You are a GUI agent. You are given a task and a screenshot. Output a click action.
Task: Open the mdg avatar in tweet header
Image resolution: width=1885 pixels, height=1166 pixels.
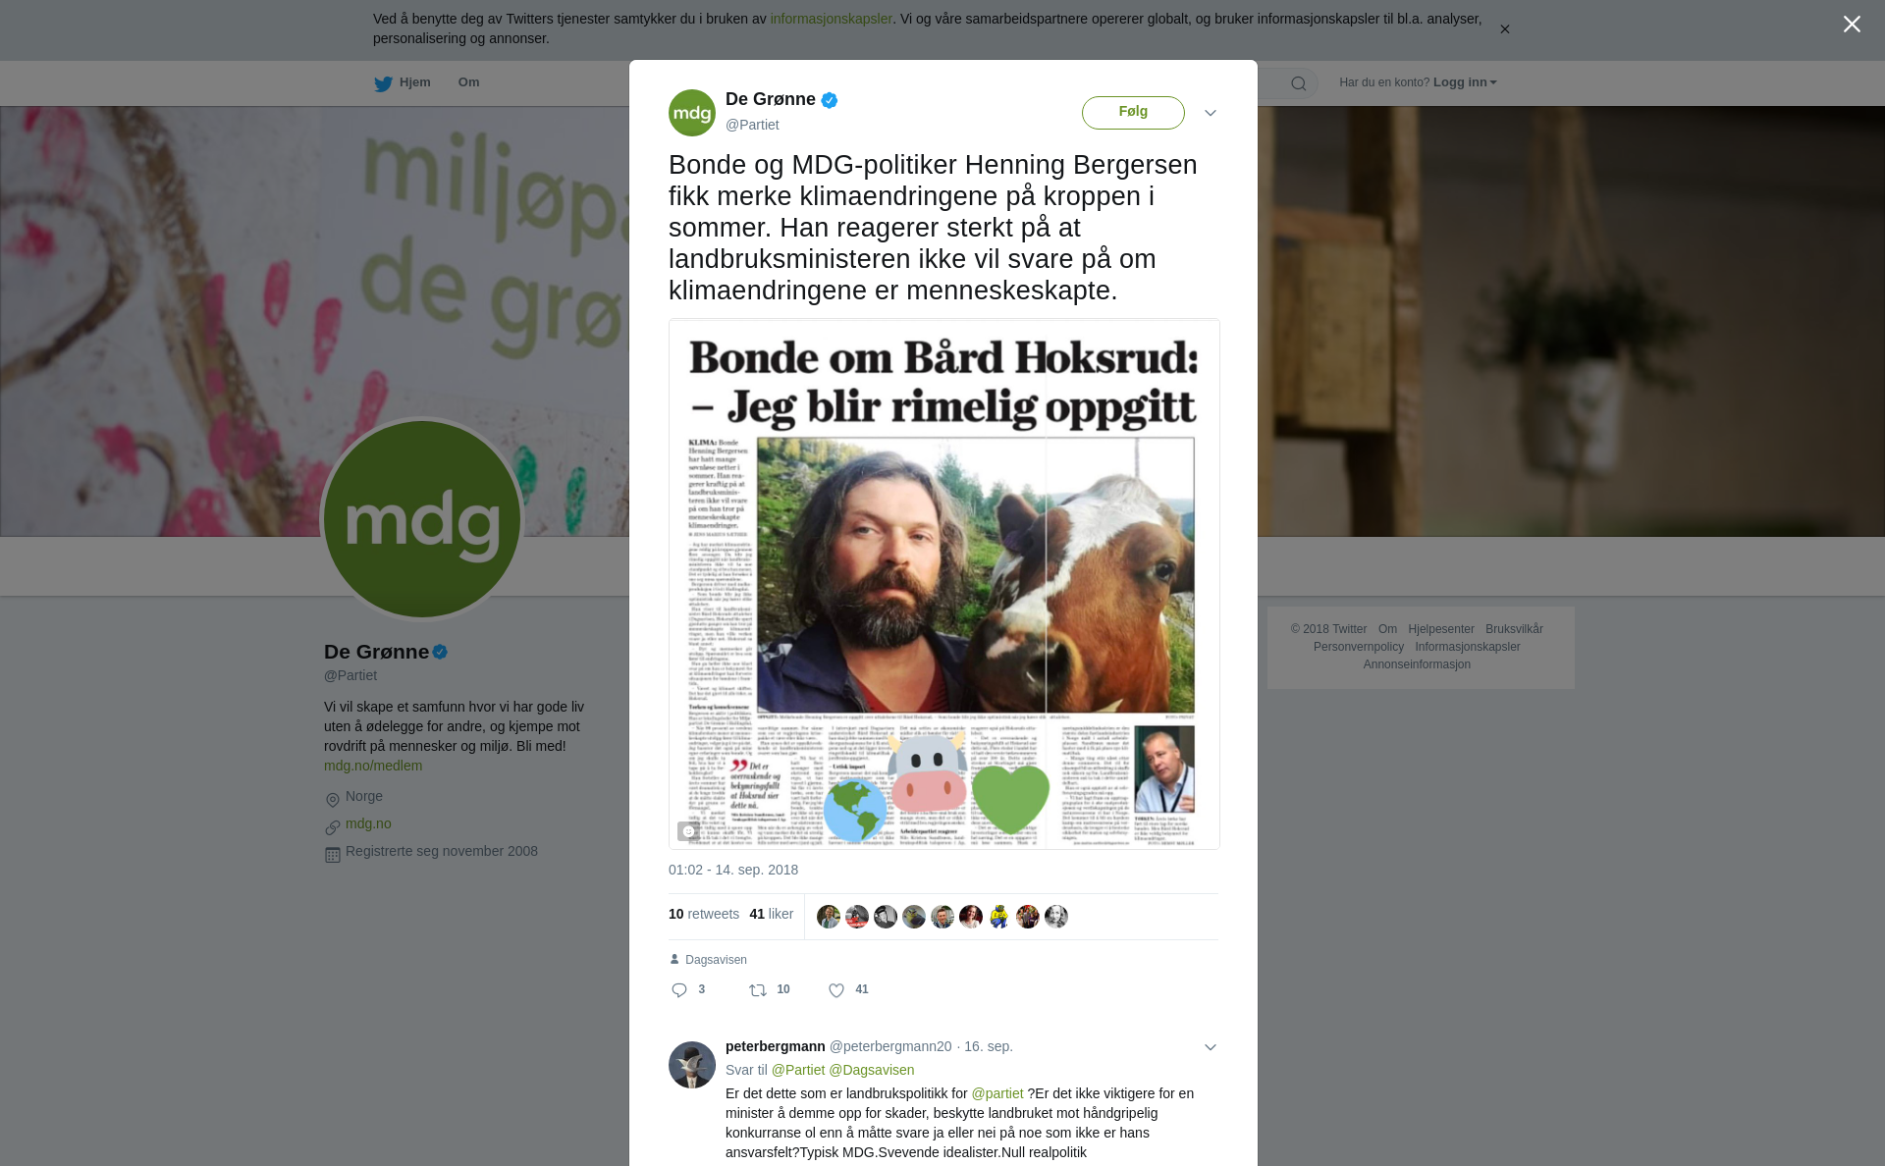(x=692, y=113)
